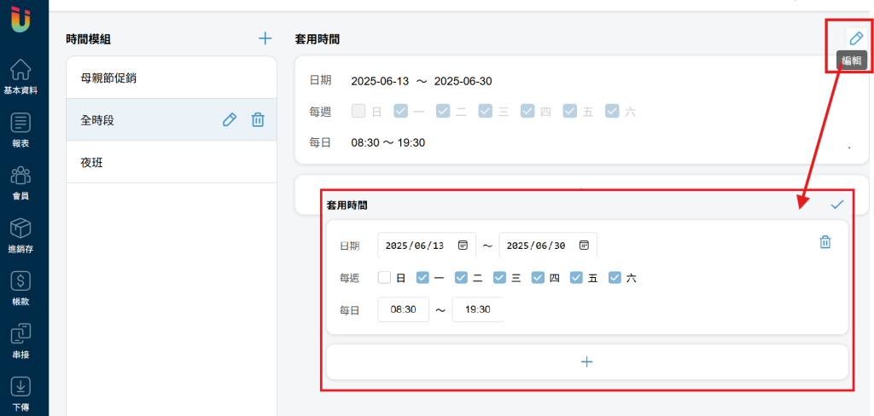Click the pencil edit icon on 全時段 row
Image resolution: width=874 pixels, height=416 pixels.
coord(230,119)
